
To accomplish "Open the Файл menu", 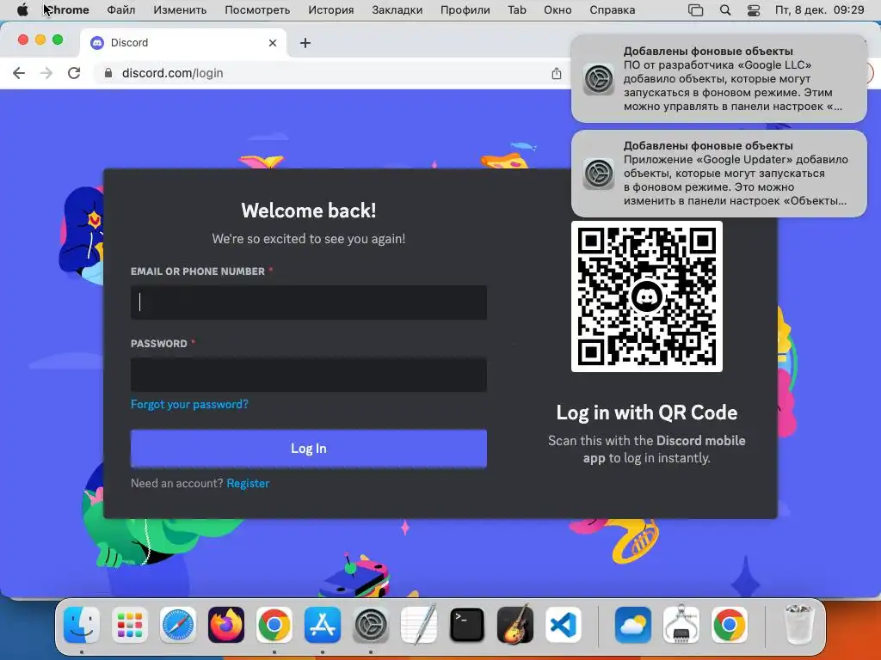I will pos(120,10).
